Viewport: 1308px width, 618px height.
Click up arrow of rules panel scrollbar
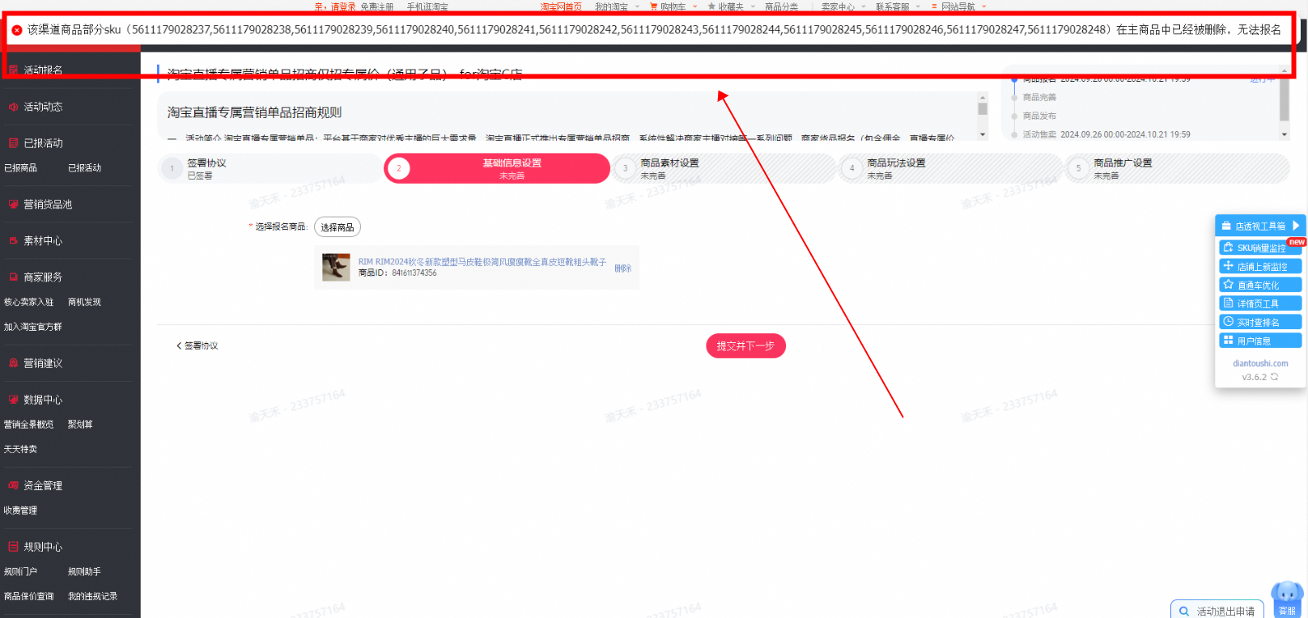point(983,96)
